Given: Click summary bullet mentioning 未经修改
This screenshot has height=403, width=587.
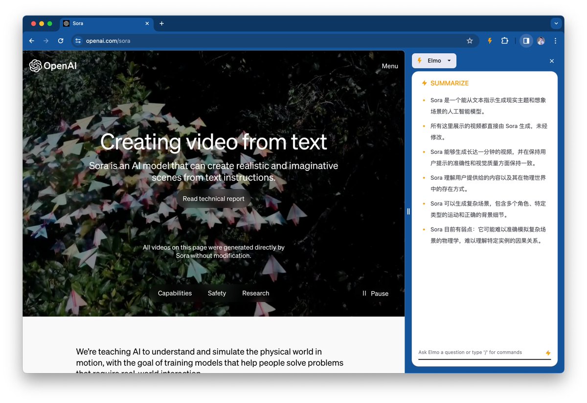Looking at the screenshot, I should coord(489,132).
